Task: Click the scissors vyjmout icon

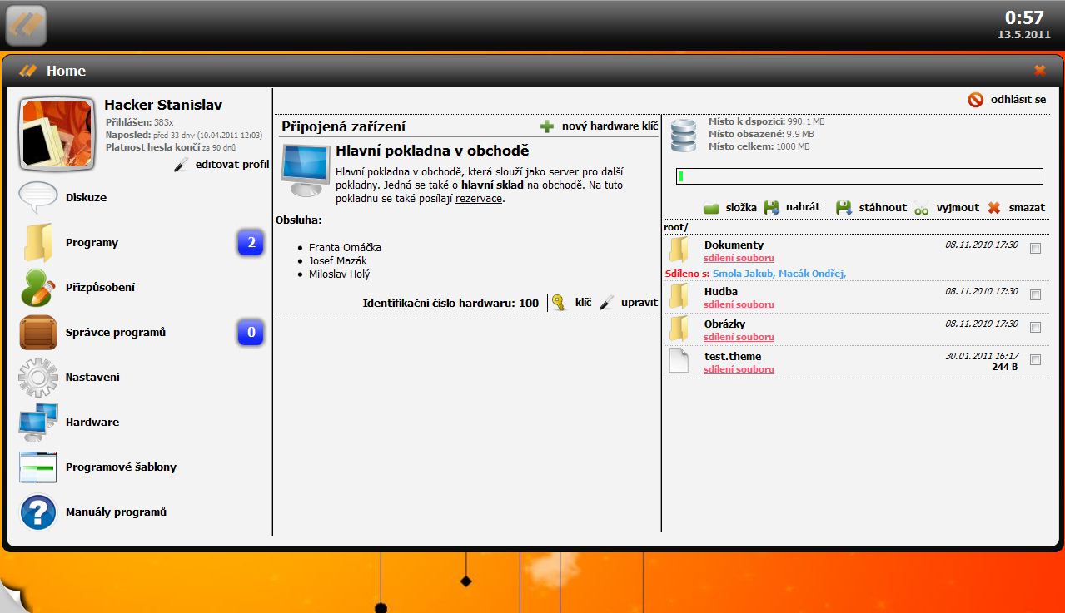Action: 921,208
